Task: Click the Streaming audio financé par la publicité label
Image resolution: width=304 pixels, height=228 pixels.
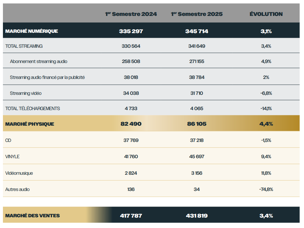Action: (47, 77)
